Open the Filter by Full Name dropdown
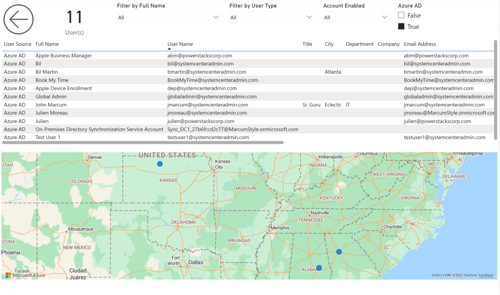This screenshot has width=500, height=295. click(168, 17)
